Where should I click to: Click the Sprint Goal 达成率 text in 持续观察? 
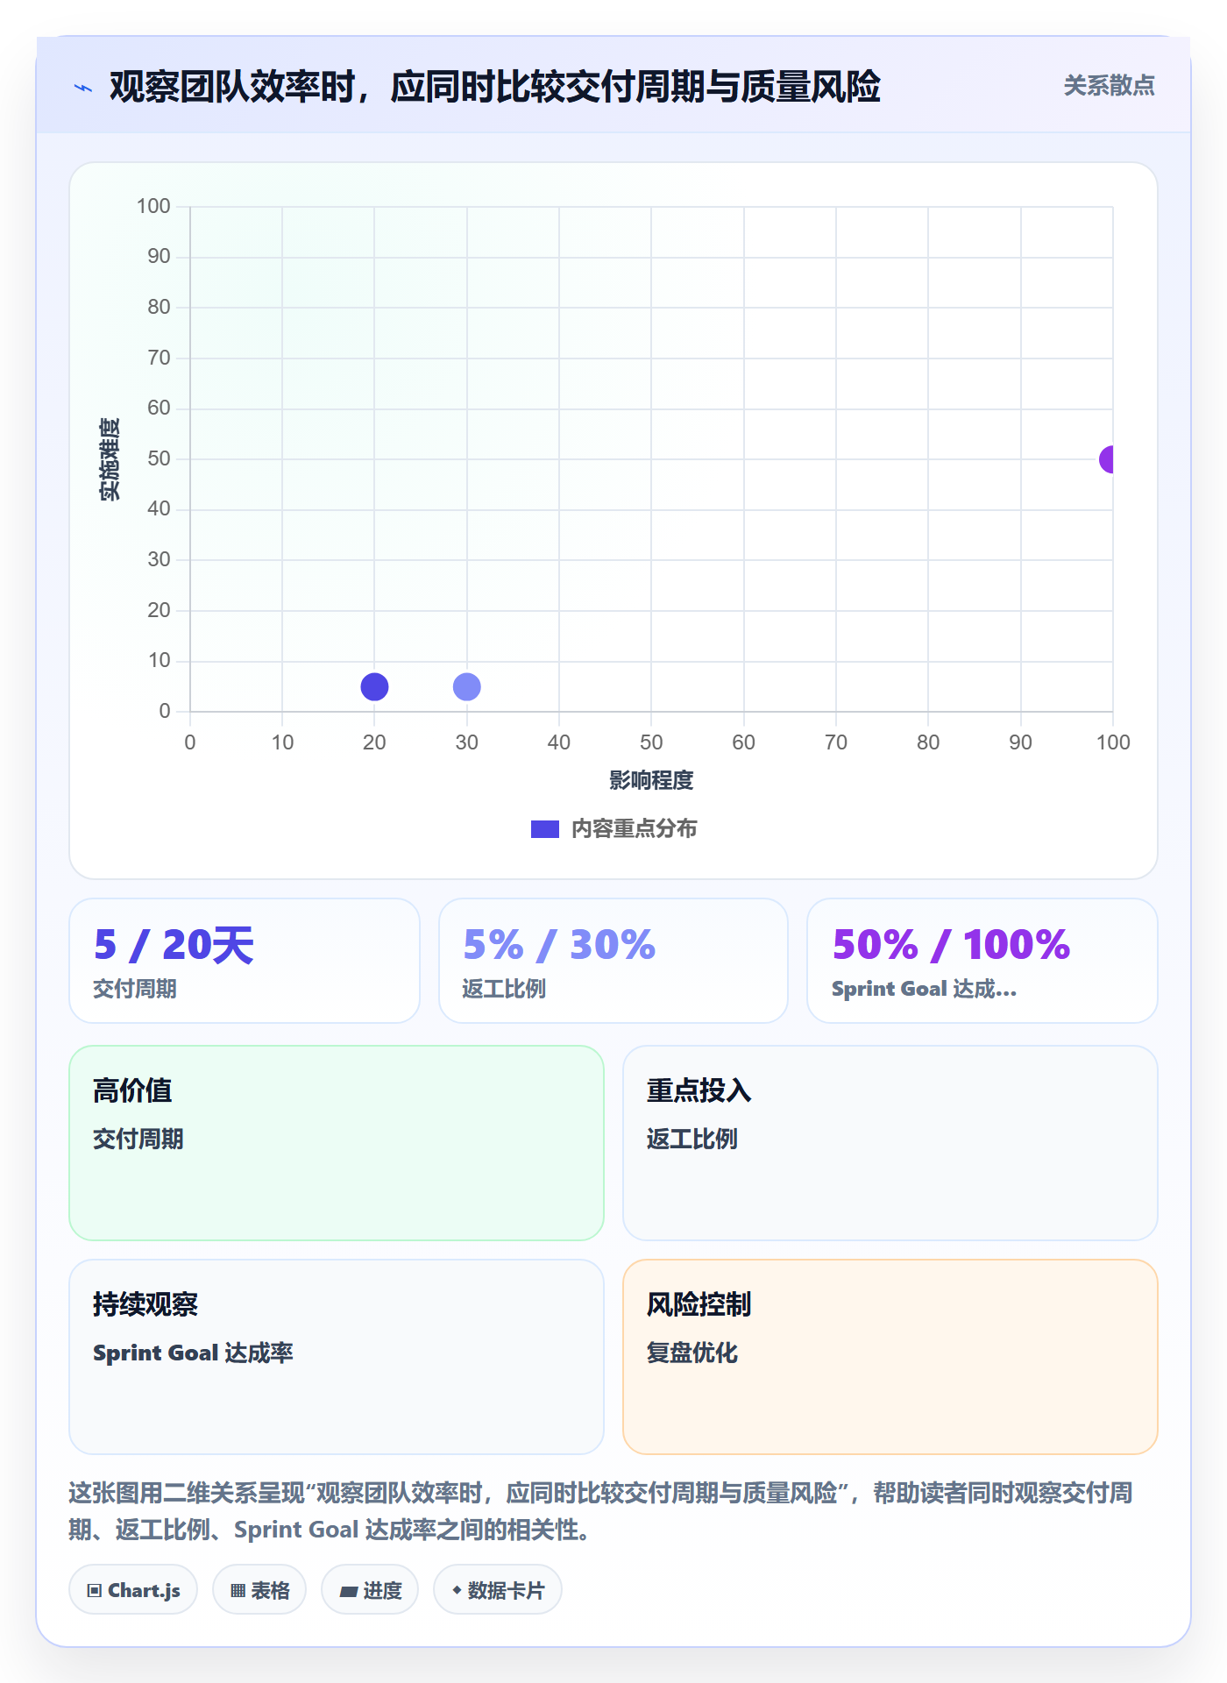pyautogui.click(x=193, y=1353)
